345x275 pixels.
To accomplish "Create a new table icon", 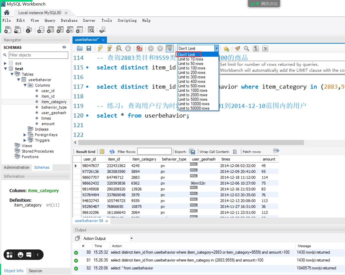I will click(50, 30).
